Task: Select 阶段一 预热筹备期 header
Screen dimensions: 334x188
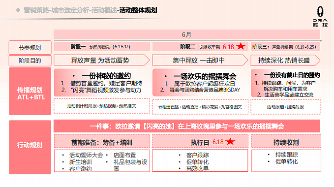Action: [102, 46]
